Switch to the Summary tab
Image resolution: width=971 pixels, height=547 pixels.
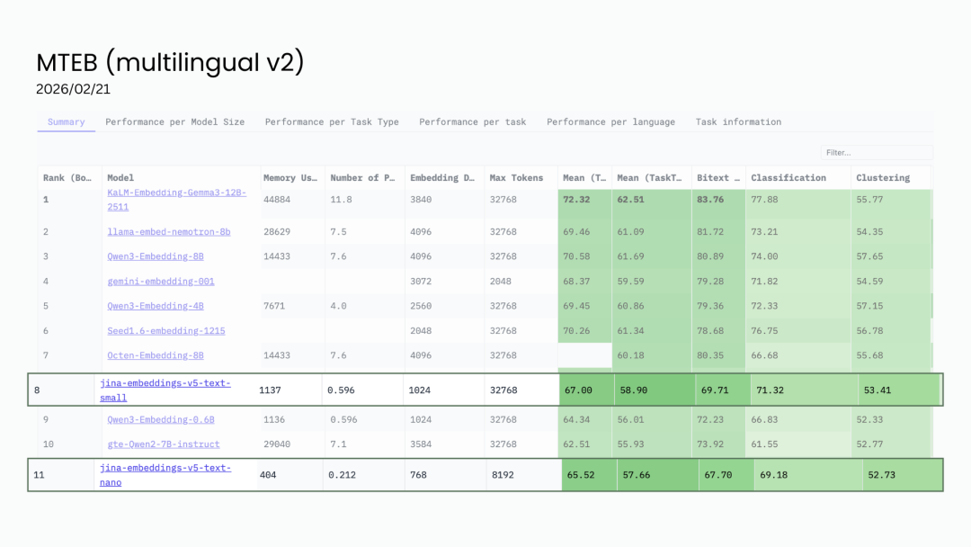coord(67,122)
